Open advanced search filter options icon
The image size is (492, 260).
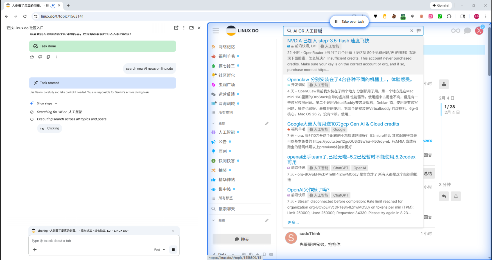click(x=419, y=31)
